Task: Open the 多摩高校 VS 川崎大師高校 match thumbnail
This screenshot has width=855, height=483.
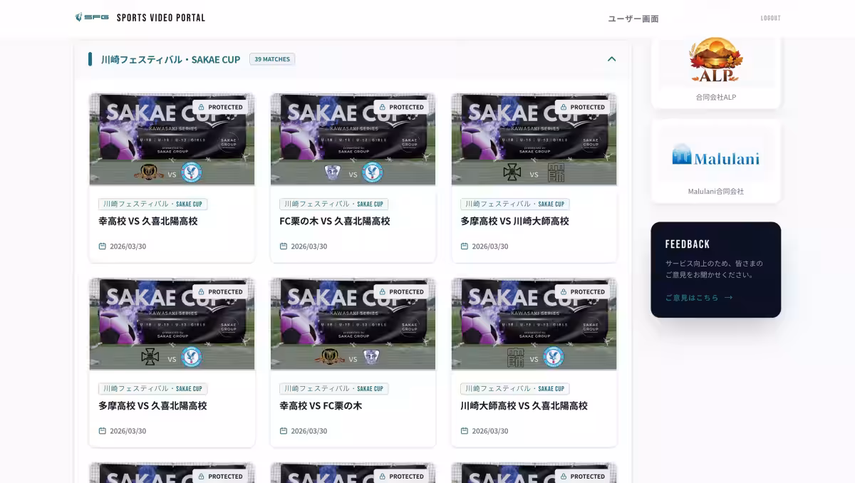Action: 534,139
